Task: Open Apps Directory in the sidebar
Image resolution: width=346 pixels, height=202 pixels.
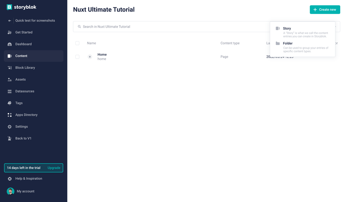Action: [33, 115]
